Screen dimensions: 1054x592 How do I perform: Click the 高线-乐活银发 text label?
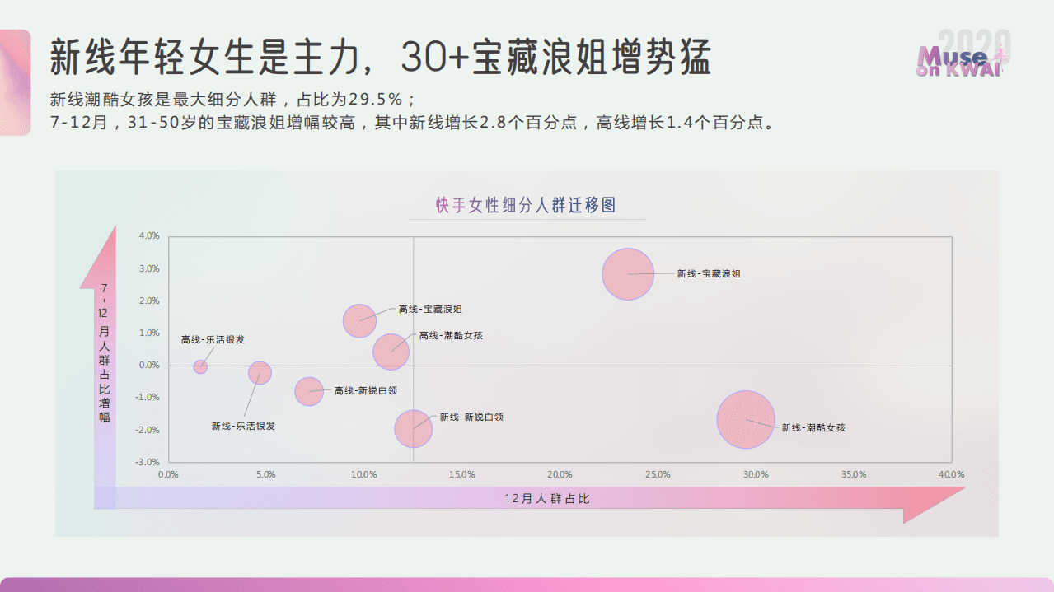pyautogui.click(x=213, y=338)
